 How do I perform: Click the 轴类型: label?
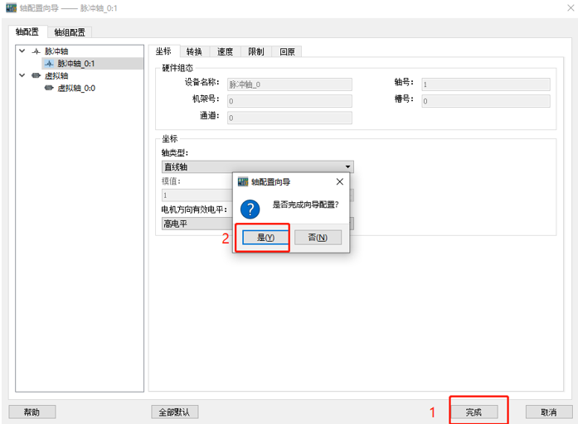pyautogui.click(x=175, y=152)
